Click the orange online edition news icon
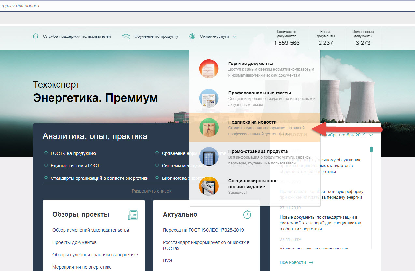This screenshot has height=271, width=415. [208, 186]
